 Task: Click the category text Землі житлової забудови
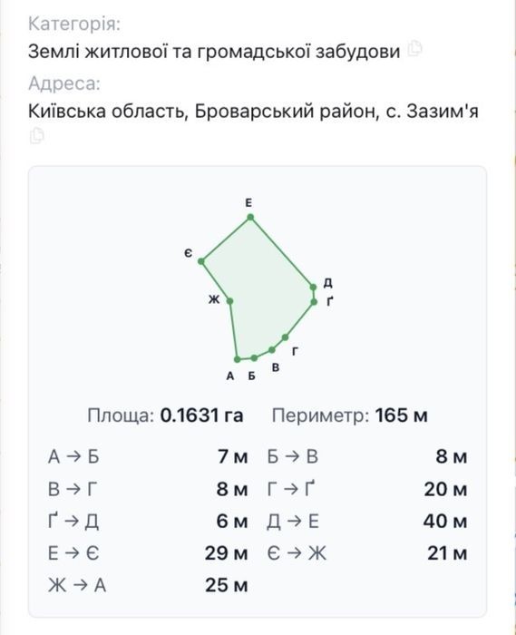pyautogui.click(x=214, y=52)
